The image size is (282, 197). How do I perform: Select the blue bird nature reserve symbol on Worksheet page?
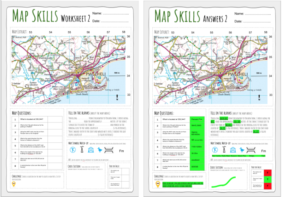pyautogui.click(x=100, y=150)
